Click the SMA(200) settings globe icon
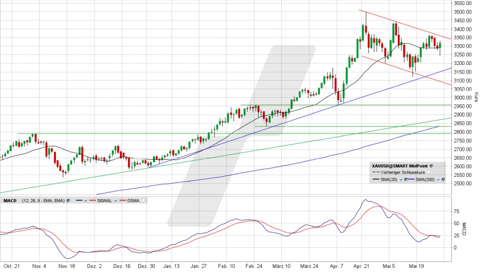Screen dimensions: 483x272 443,179
